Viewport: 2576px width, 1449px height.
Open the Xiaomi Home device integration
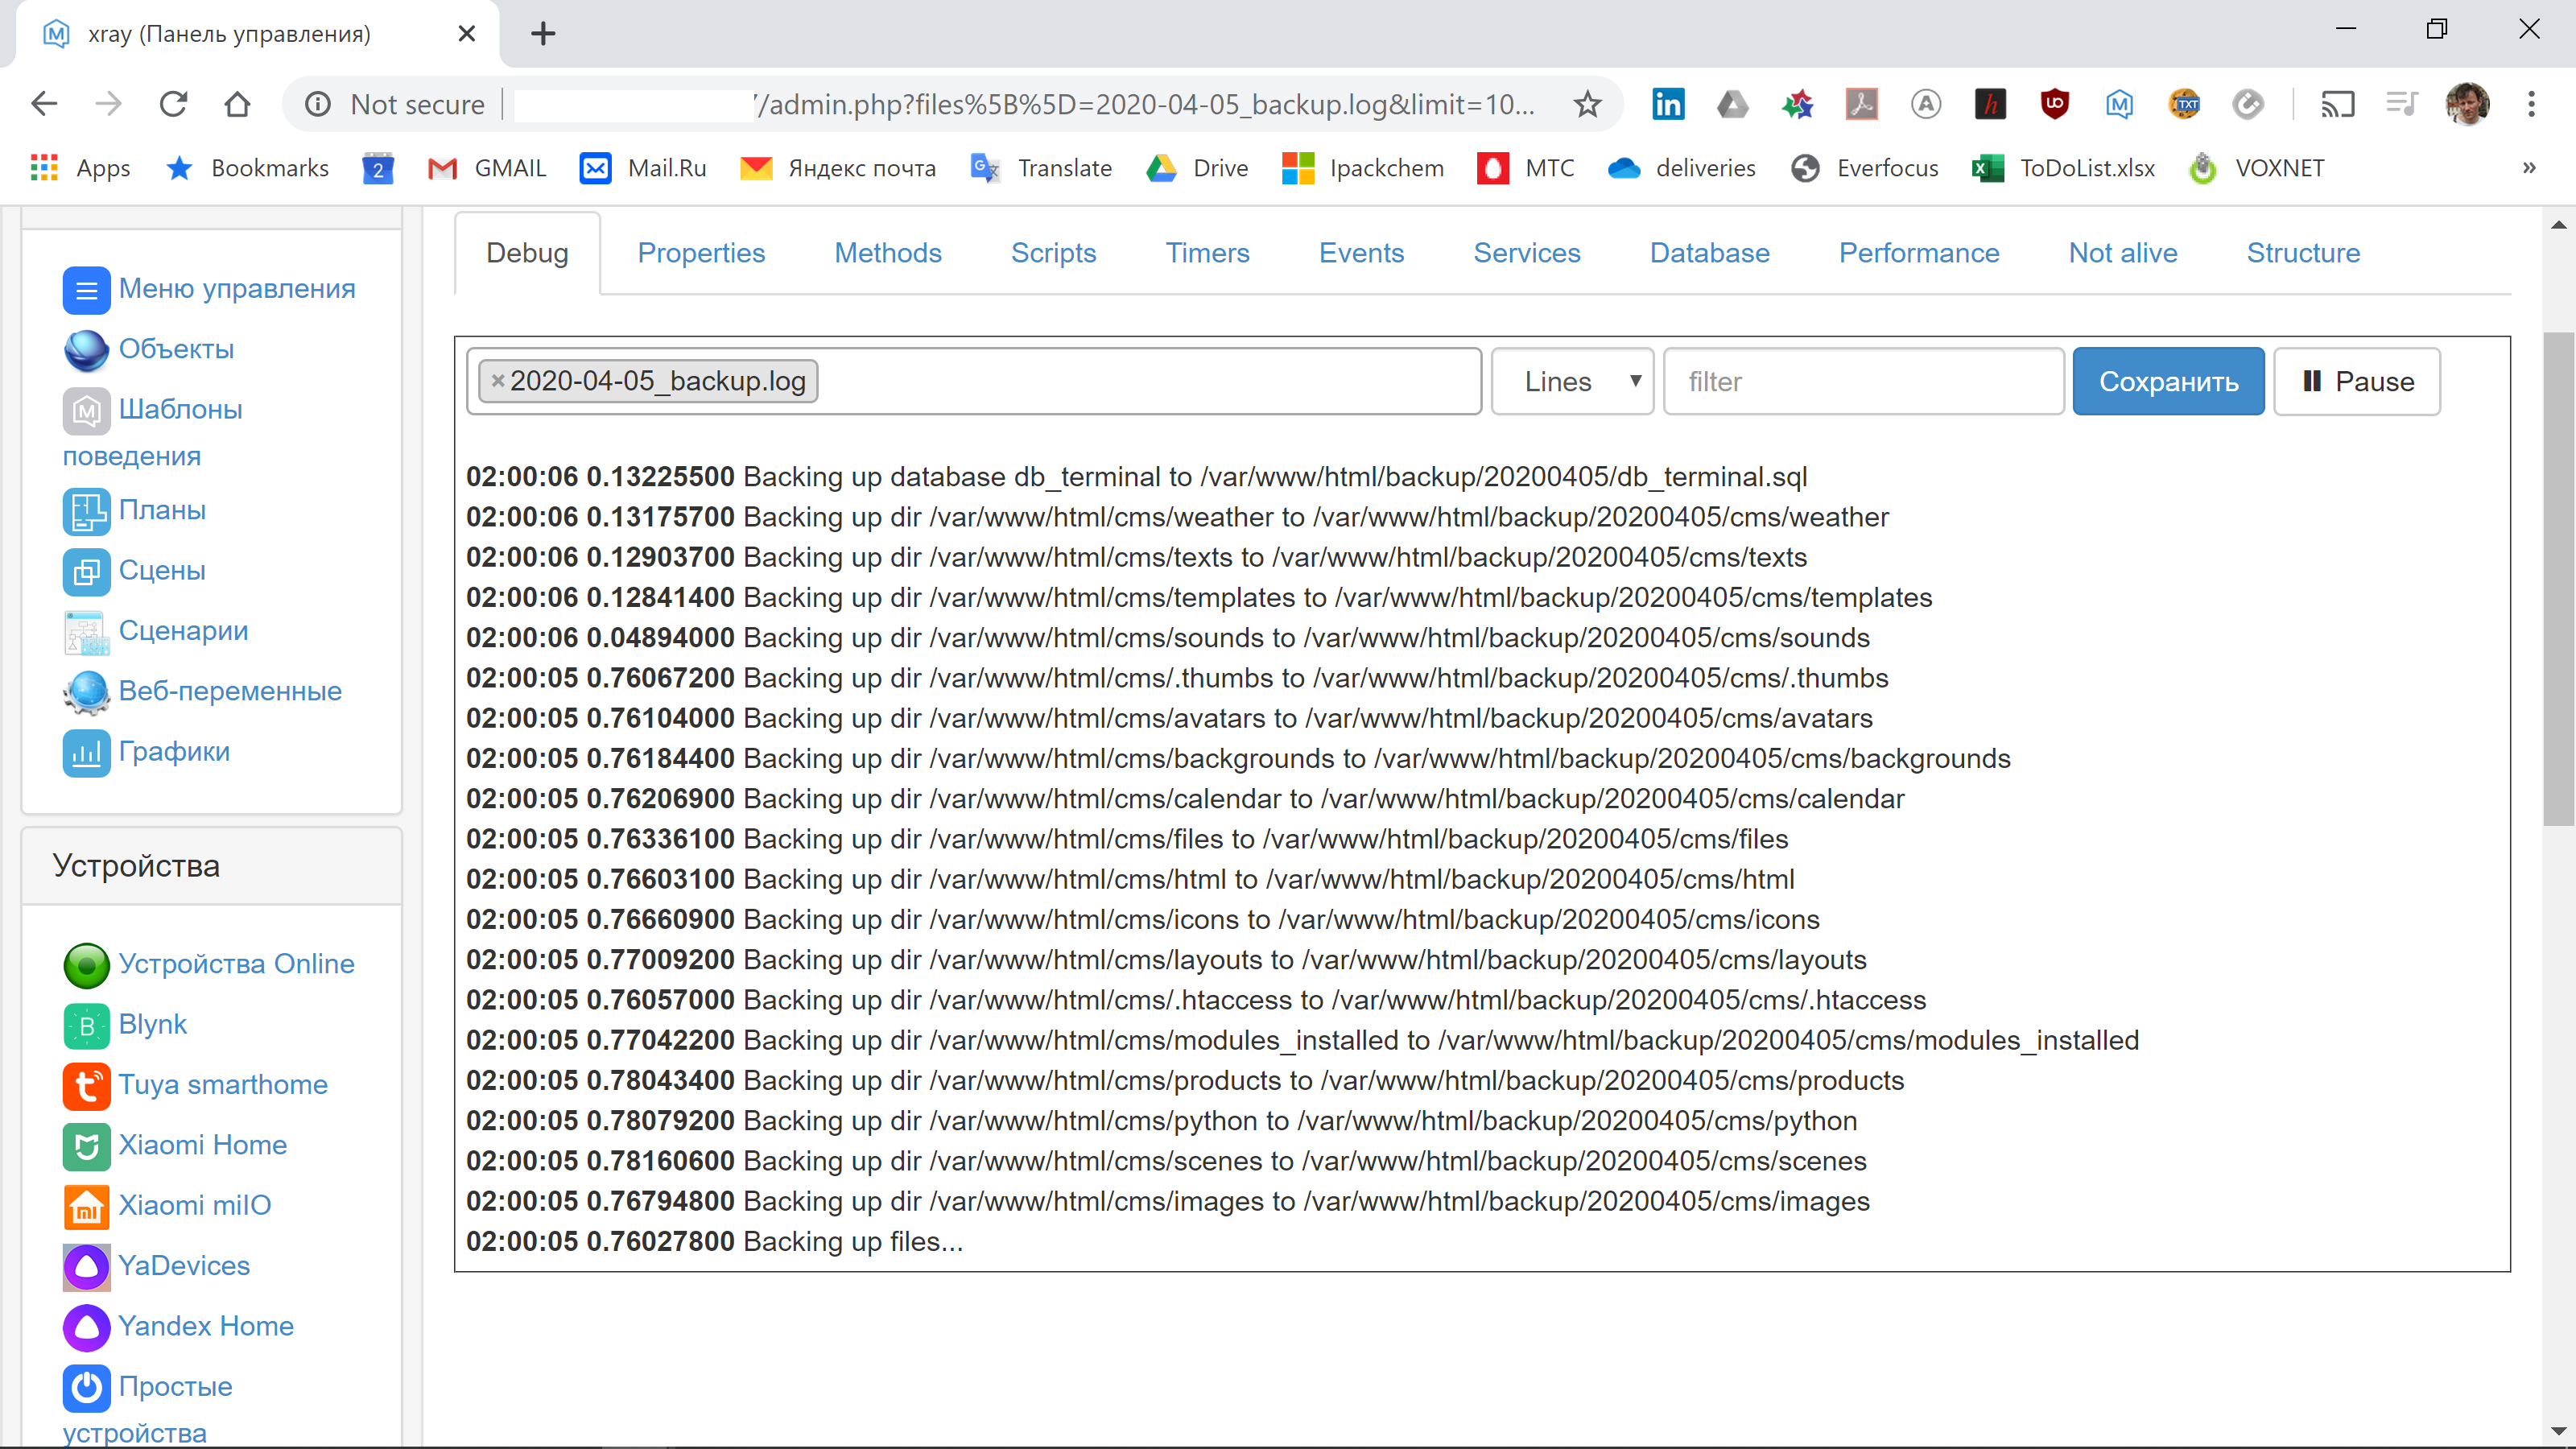pos(203,1144)
